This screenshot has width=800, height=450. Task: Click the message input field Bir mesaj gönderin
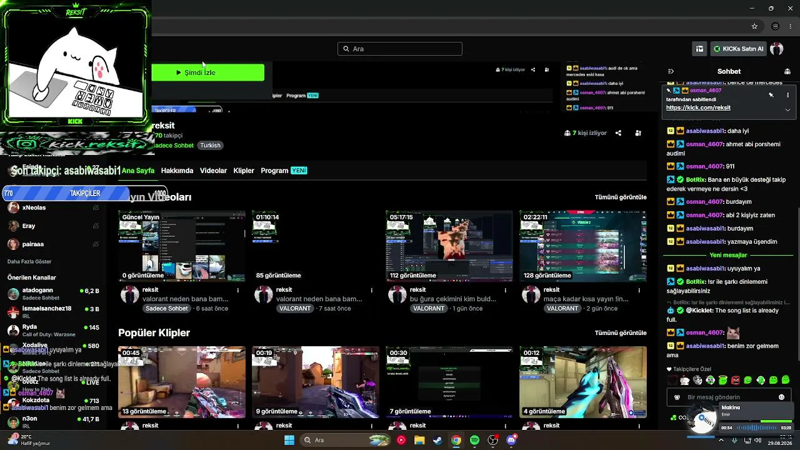[x=729, y=397]
